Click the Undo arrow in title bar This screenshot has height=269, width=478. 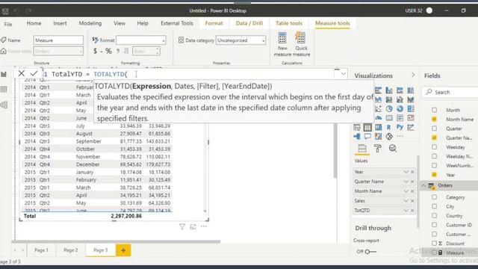pos(16,11)
